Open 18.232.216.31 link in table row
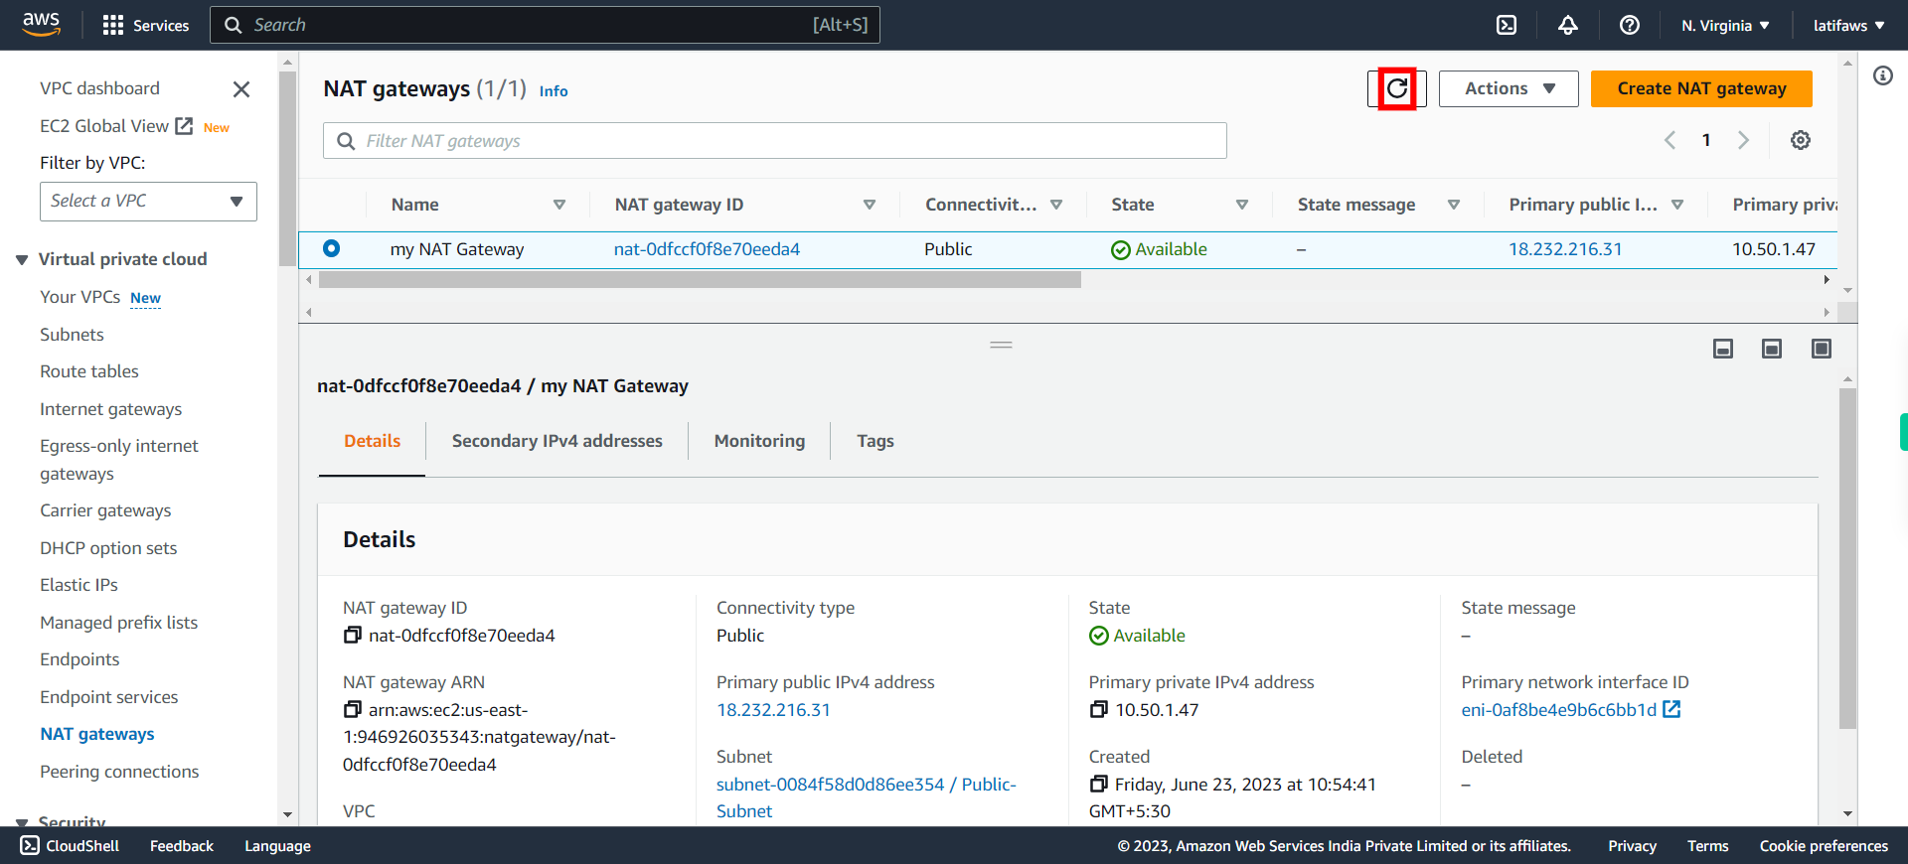The height and width of the screenshot is (864, 1908). click(1565, 249)
